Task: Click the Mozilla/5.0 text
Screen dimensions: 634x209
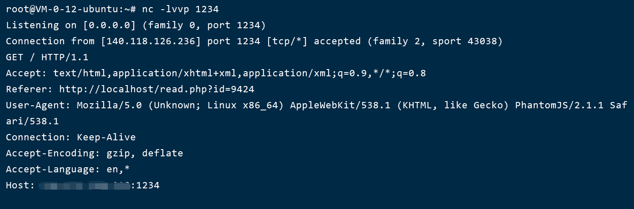Action: (x=109, y=105)
